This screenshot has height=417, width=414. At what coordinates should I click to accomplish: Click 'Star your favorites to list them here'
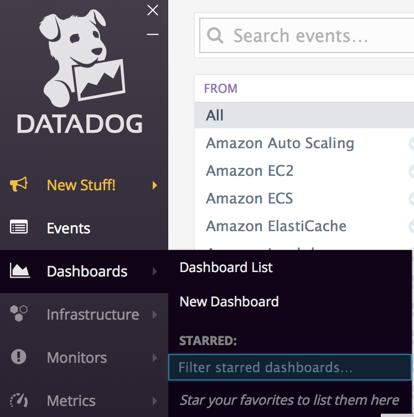[x=289, y=400]
